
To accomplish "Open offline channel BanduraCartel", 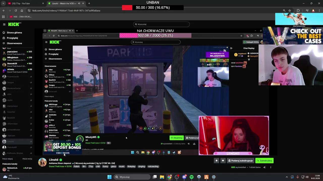I will click(x=17, y=88).
